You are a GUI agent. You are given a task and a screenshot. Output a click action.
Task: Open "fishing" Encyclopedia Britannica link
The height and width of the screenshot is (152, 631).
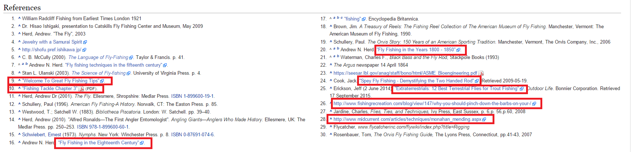click(353, 19)
